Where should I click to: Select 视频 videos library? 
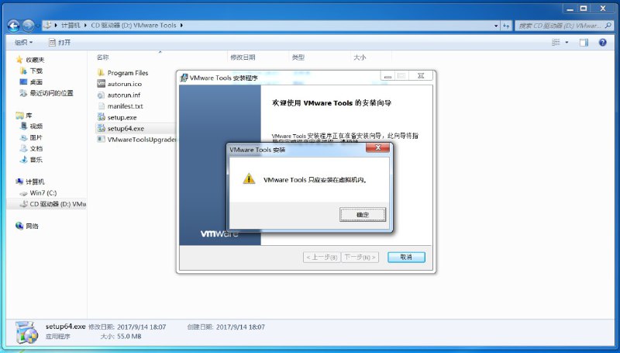coord(31,126)
